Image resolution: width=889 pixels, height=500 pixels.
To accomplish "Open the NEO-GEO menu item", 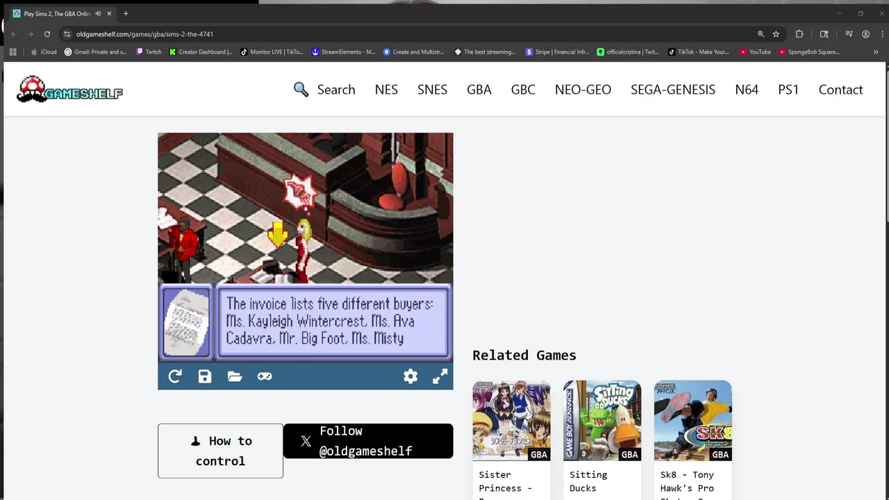I will click(x=583, y=90).
